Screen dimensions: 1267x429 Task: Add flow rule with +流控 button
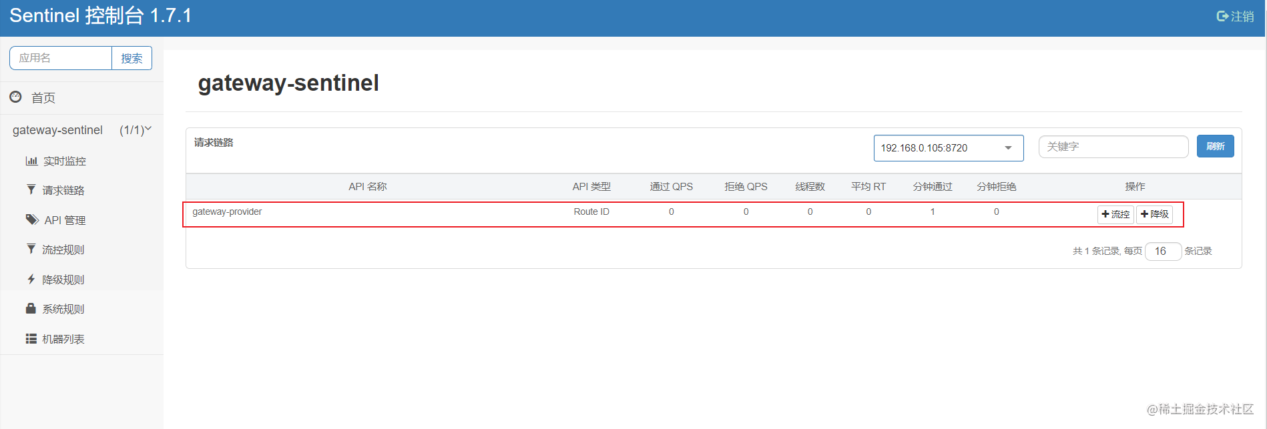pos(1115,214)
